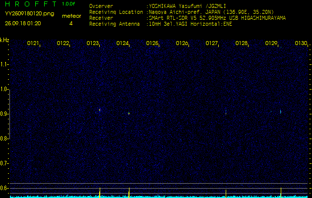Click the 0121 time label

click(x=33, y=43)
